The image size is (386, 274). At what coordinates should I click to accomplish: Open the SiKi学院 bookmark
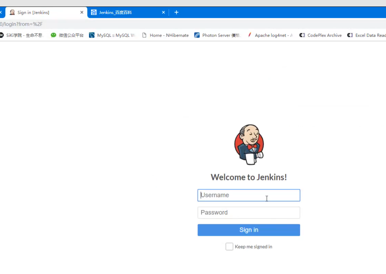click(22, 35)
